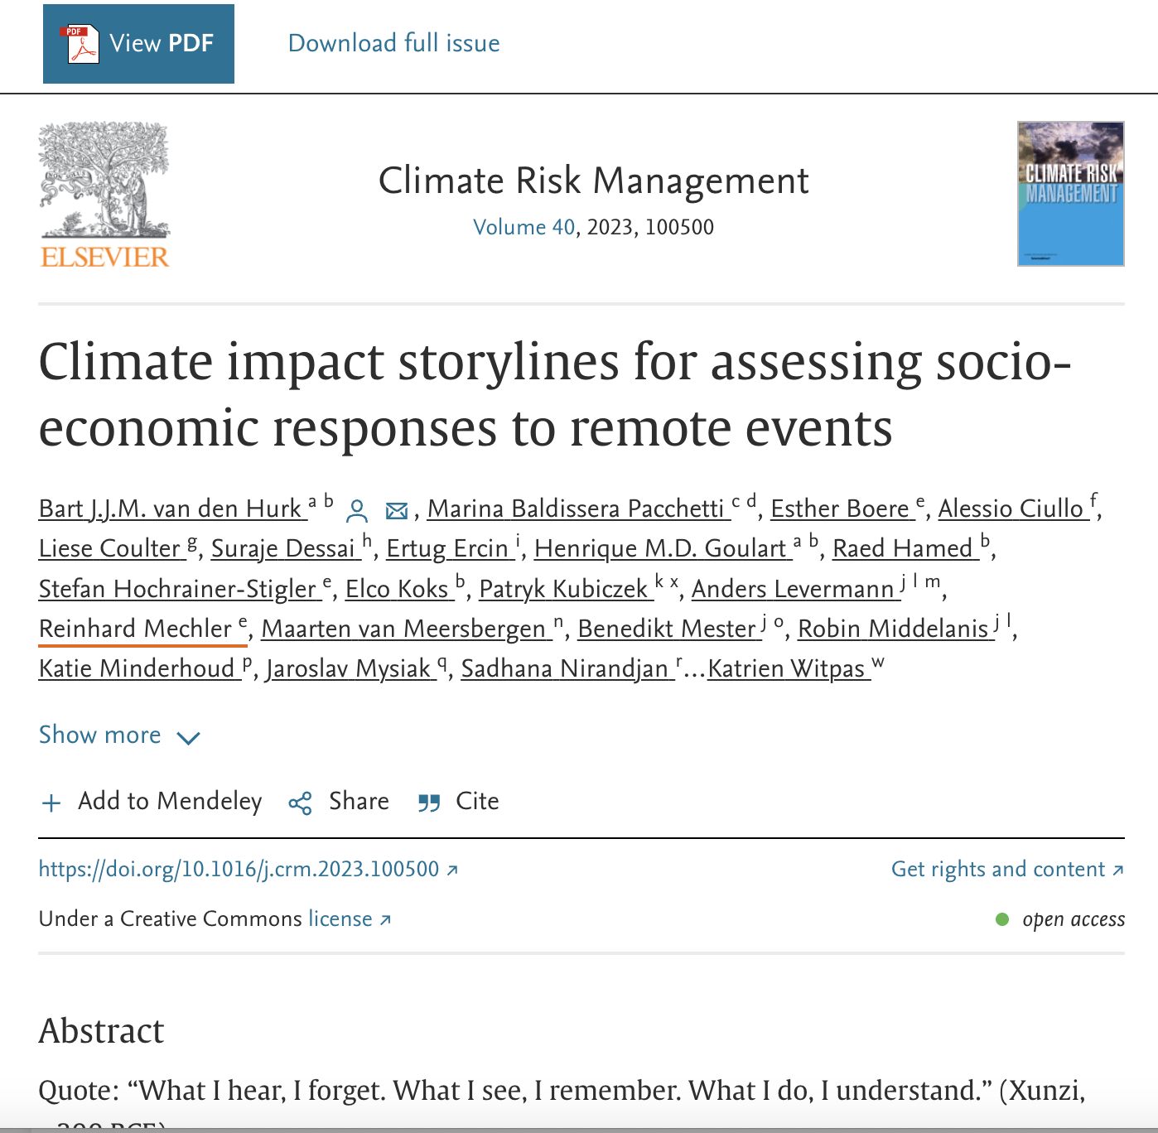Click author Reinhard Mechler

[138, 629]
